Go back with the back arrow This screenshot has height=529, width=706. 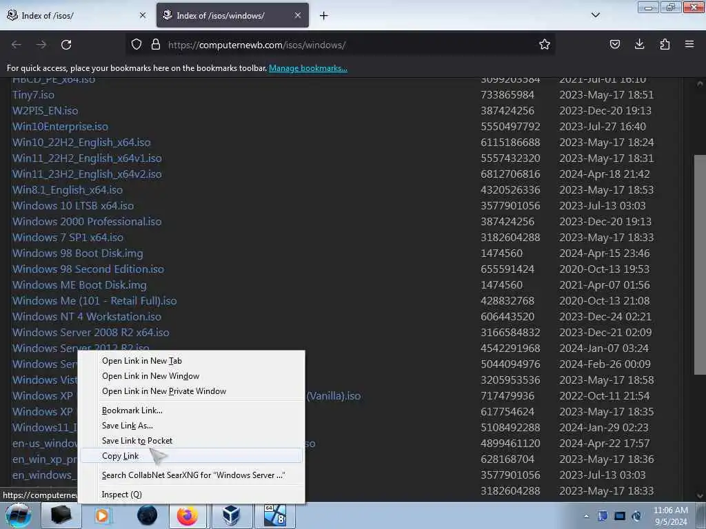click(x=17, y=45)
